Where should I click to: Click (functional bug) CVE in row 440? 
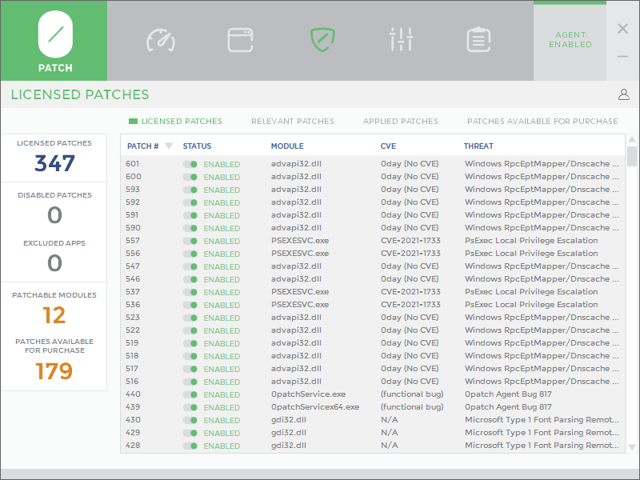(x=412, y=394)
